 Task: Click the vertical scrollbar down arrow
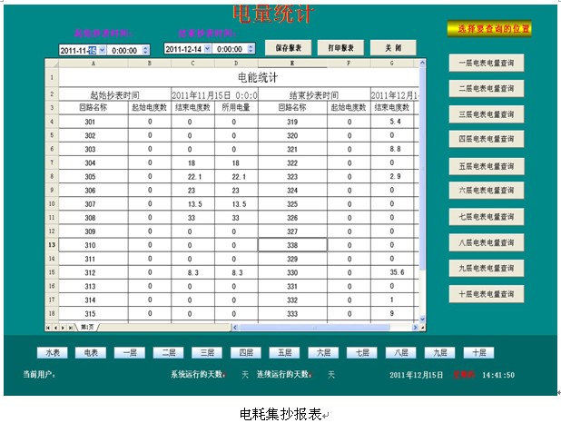pos(421,318)
